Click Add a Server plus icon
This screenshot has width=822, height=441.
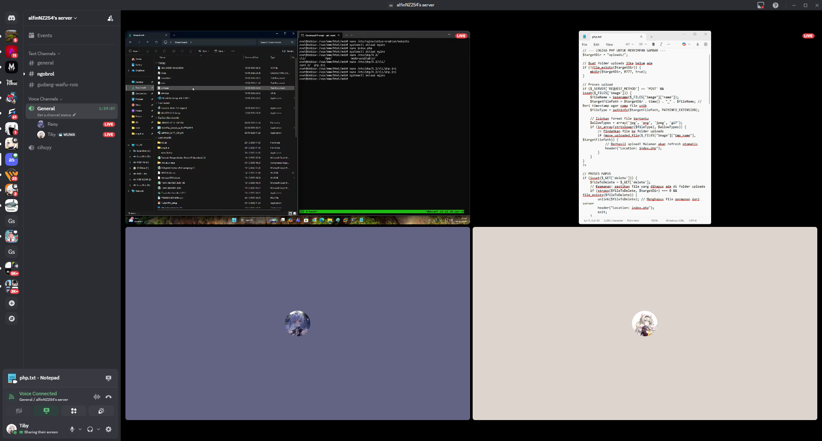point(12,303)
